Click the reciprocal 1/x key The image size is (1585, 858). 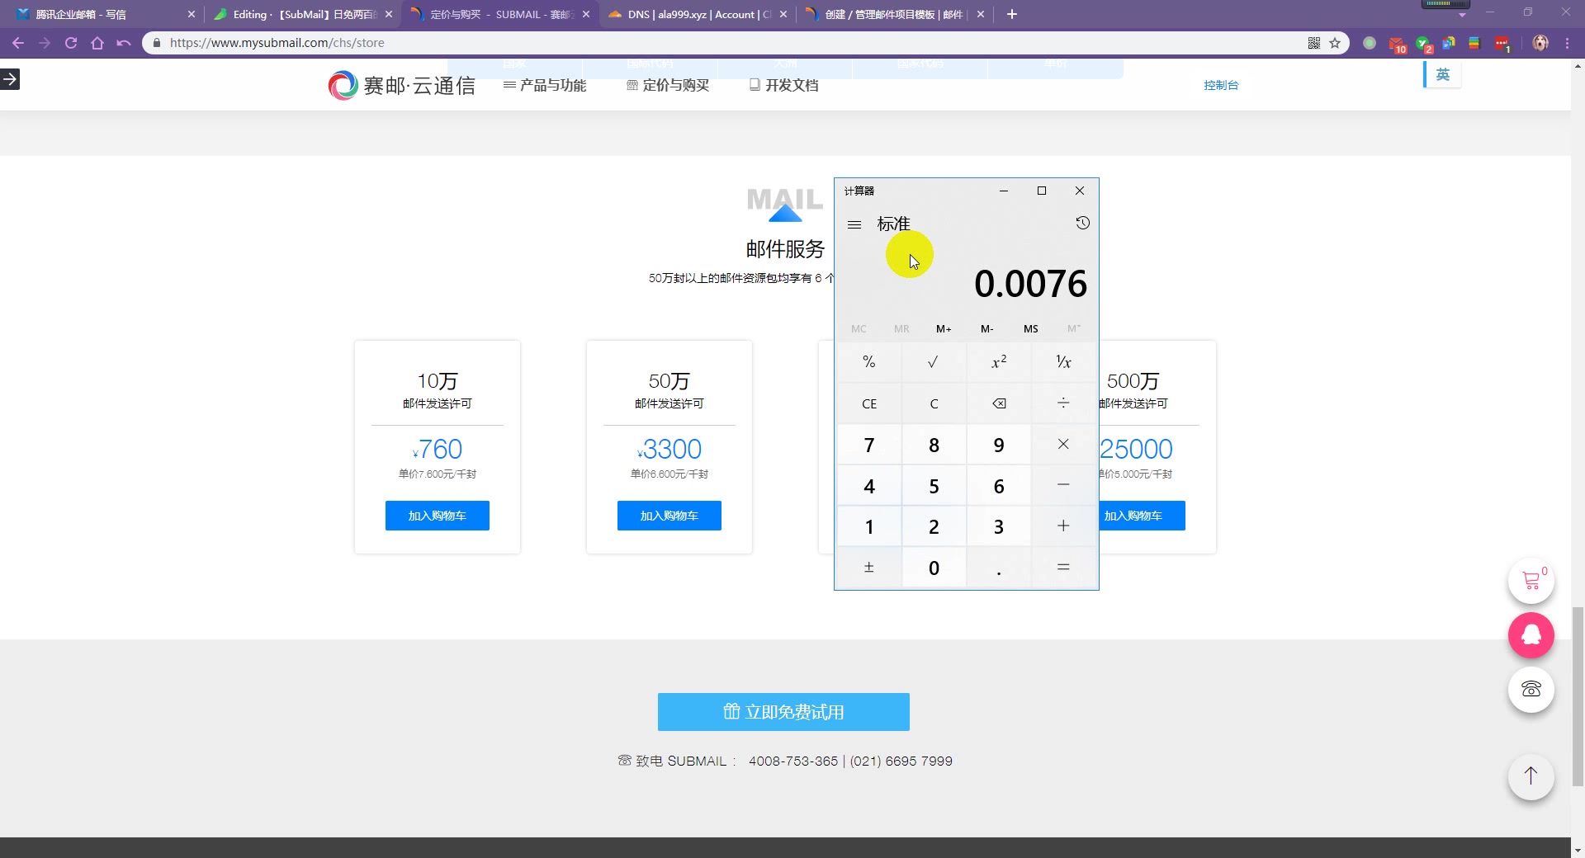[x=1063, y=362]
